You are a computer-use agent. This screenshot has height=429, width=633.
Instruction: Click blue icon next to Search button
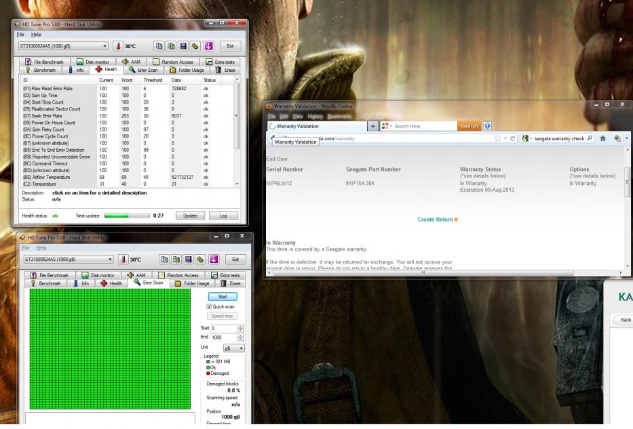[487, 126]
